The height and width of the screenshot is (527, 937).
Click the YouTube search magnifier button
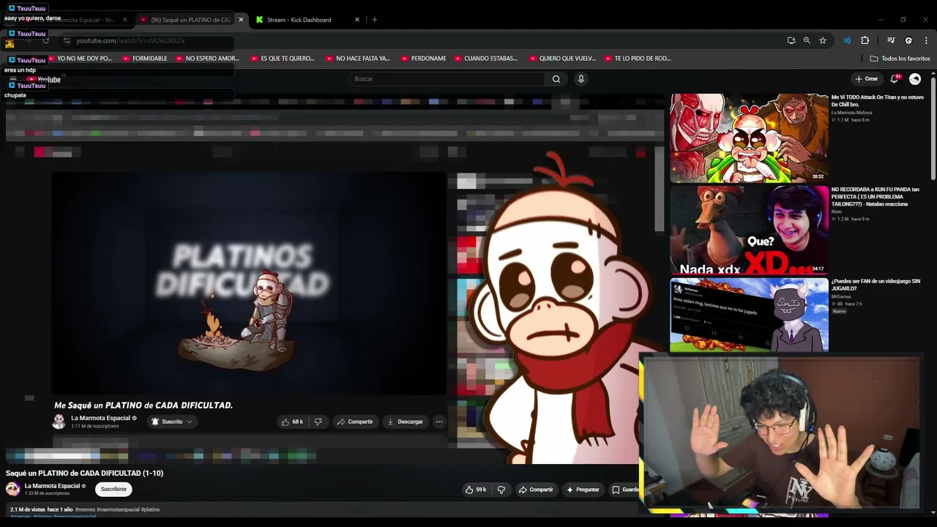pos(556,79)
